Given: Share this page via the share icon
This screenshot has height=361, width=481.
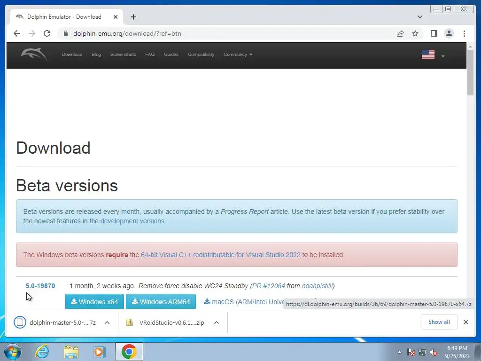Looking at the screenshot, I should [x=400, y=33].
